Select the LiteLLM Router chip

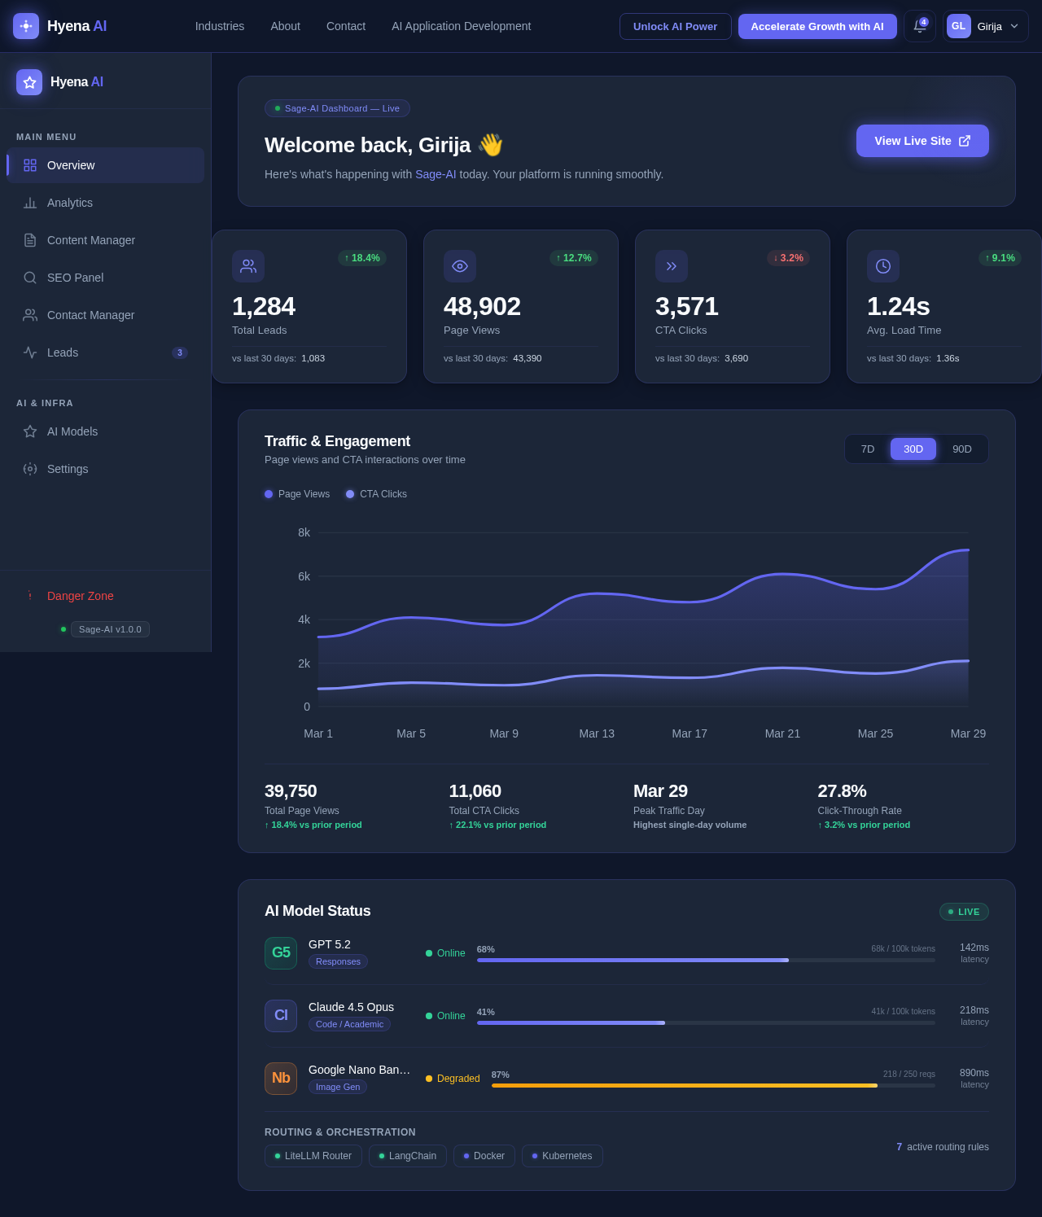tap(313, 1156)
